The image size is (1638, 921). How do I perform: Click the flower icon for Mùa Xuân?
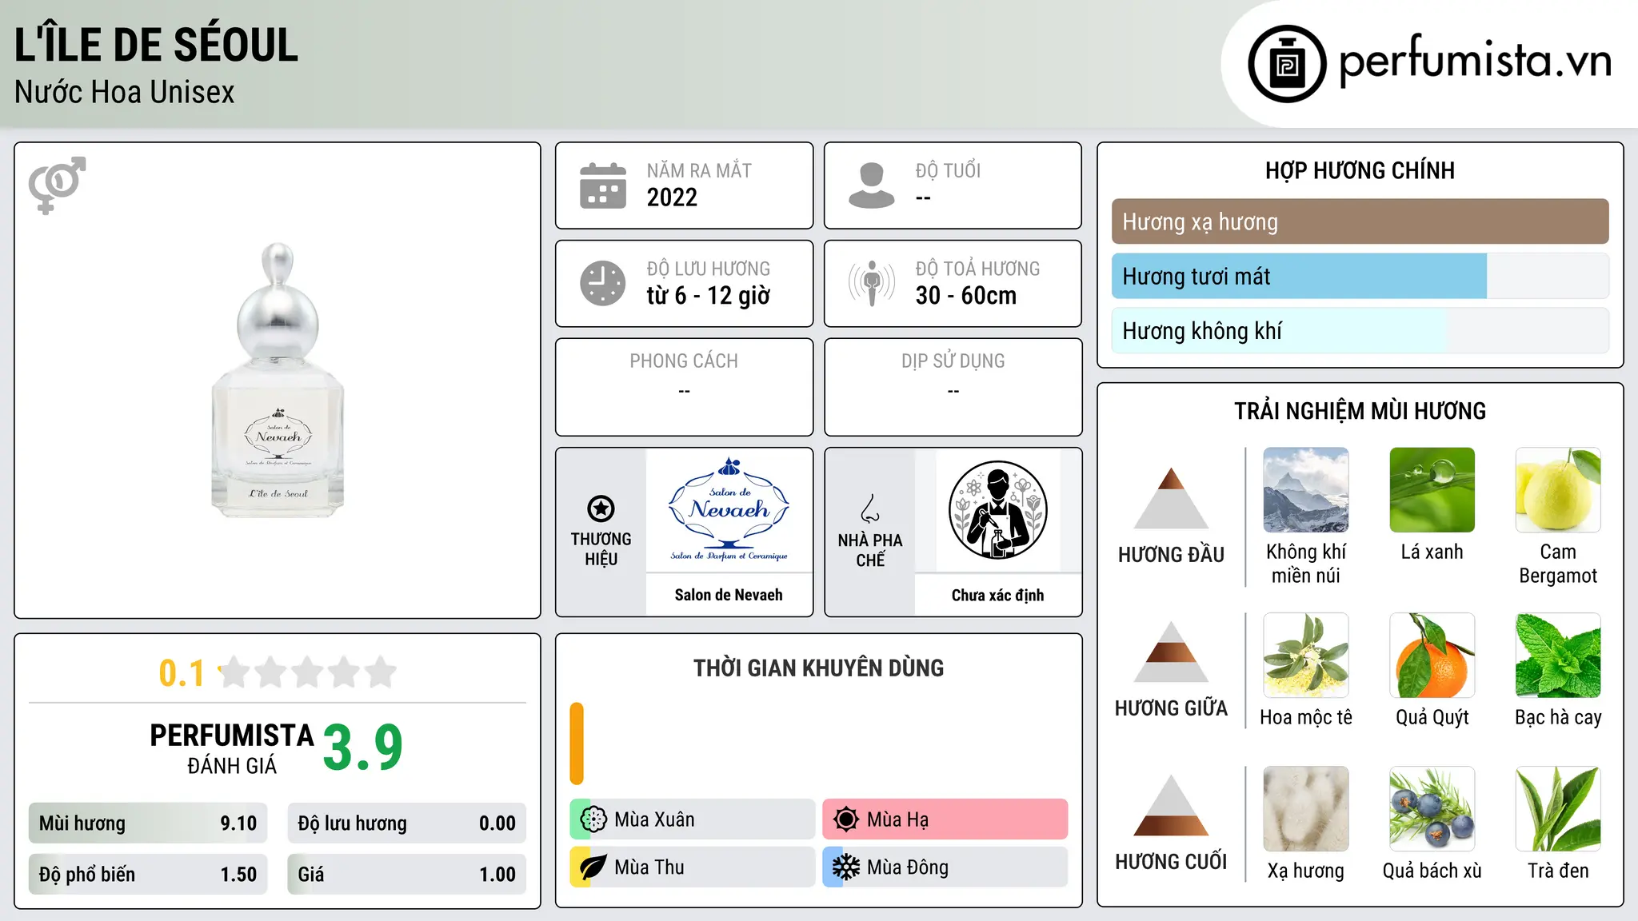coord(593,819)
